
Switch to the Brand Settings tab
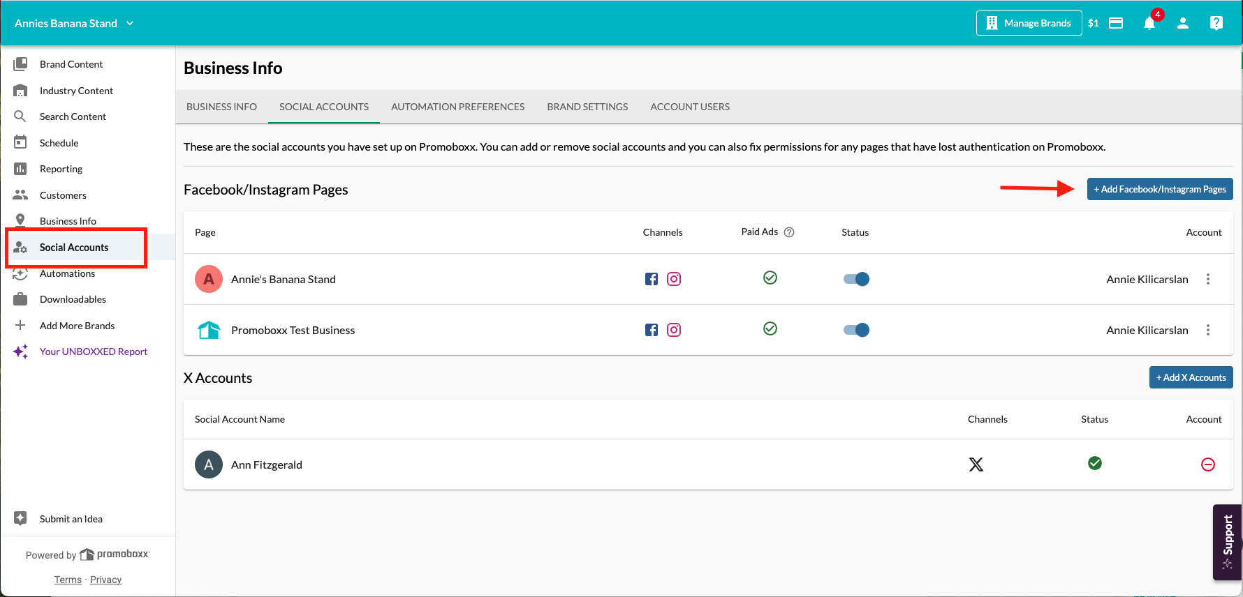587,107
